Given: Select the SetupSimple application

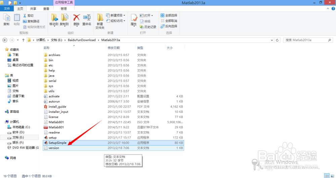Looking at the screenshot, I should click(113, 143).
